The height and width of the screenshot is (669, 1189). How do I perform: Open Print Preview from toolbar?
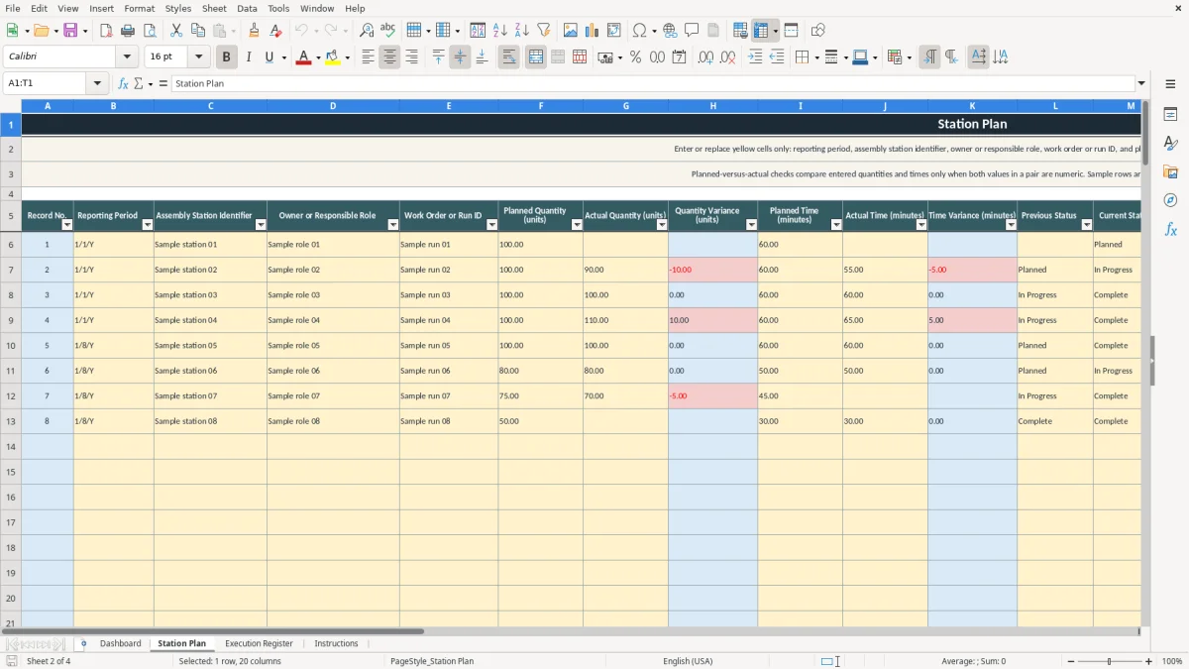(x=150, y=31)
